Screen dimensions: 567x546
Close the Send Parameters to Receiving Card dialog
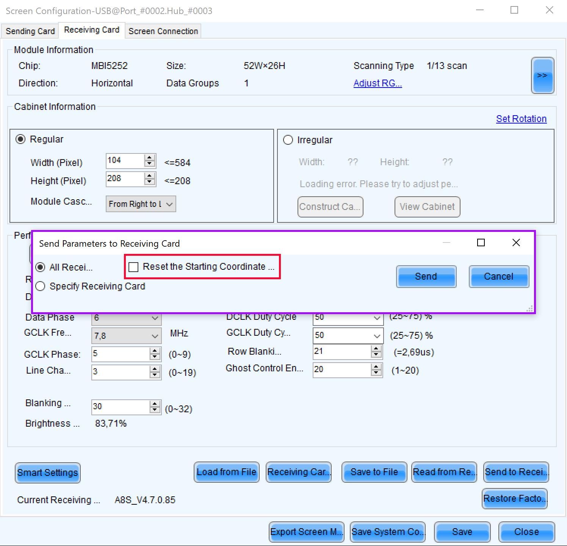click(x=516, y=242)
